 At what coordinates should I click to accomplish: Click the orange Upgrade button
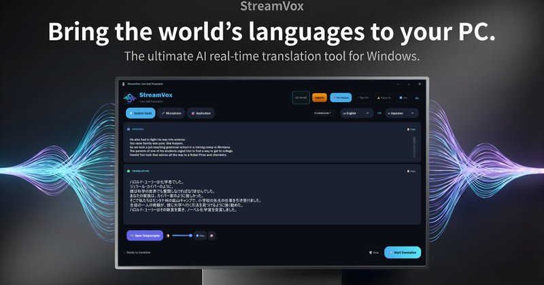[x=320, y=98]
